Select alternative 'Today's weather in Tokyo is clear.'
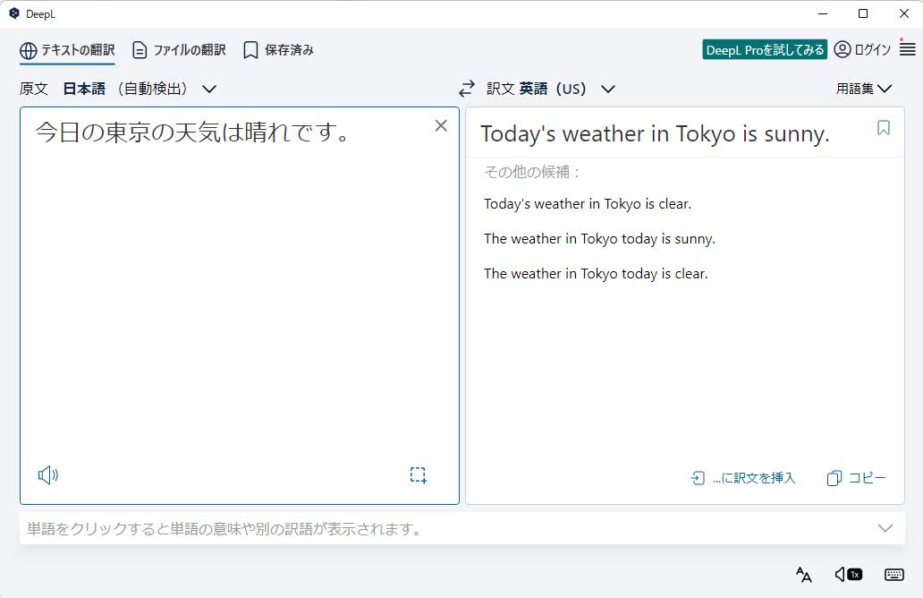This screenshot has height=598, width=923. point(588,204)
